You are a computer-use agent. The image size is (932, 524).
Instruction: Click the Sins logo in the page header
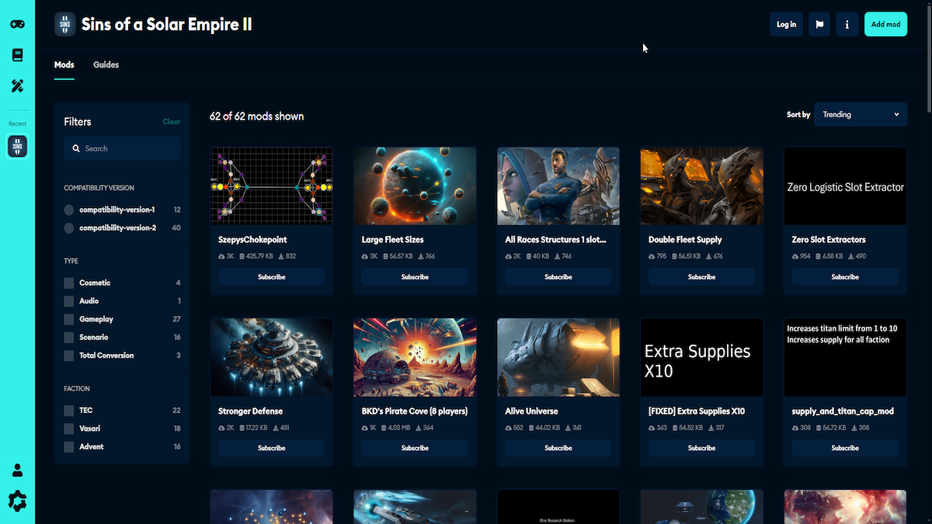(x=64, y=24)
